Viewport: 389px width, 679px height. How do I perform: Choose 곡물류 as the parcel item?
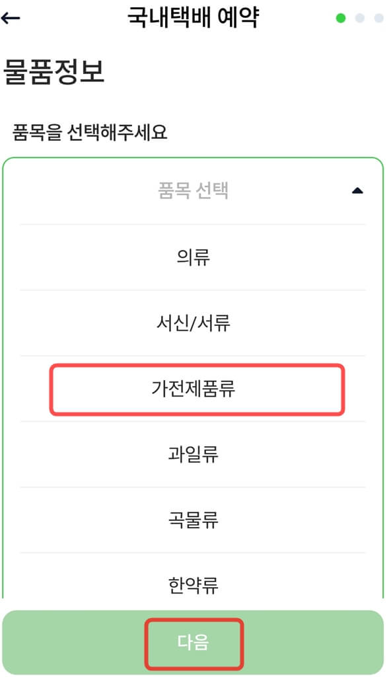click(194, 520)
